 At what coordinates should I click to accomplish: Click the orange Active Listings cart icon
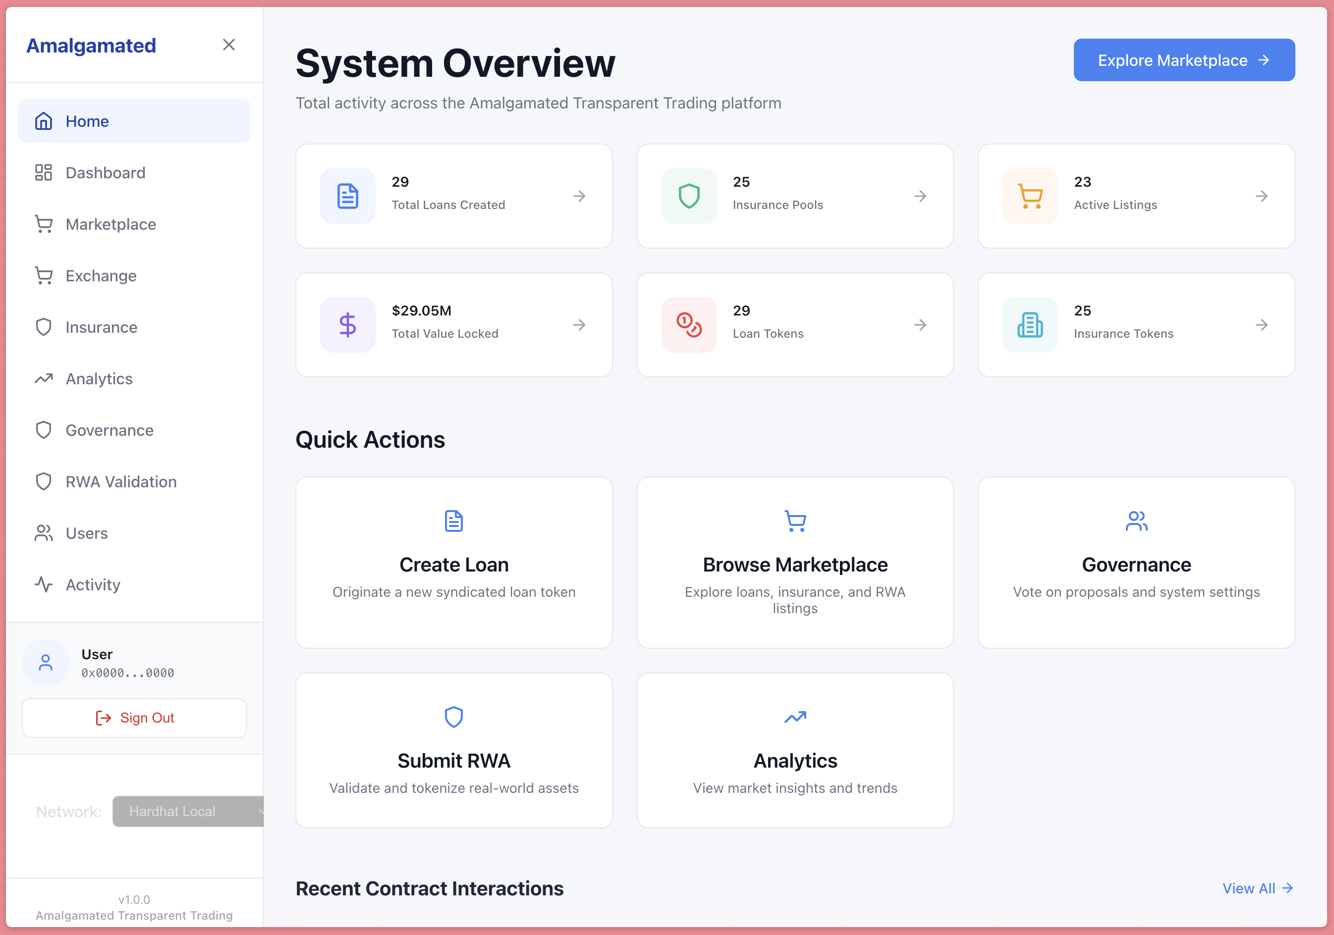point(1030,196)
